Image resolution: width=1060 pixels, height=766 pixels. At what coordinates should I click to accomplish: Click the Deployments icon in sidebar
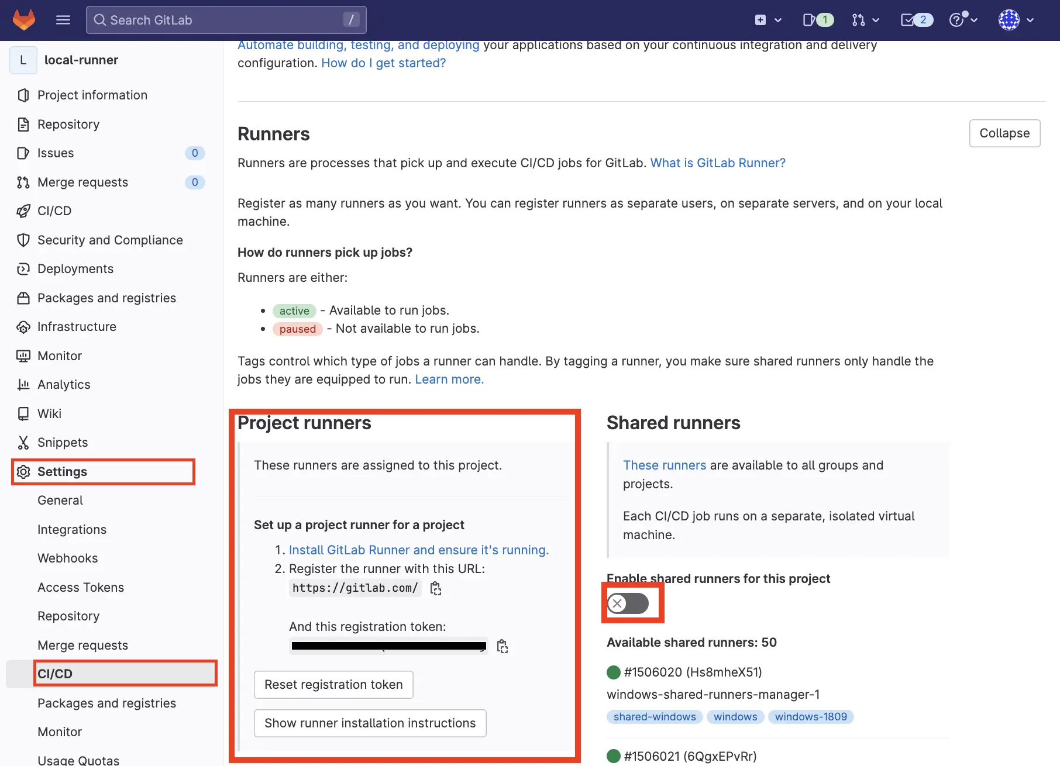click(x=23, y=269)
